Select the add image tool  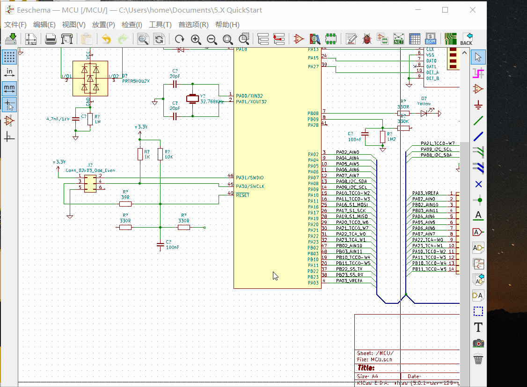pyautogui.click(x=478, y=343)
